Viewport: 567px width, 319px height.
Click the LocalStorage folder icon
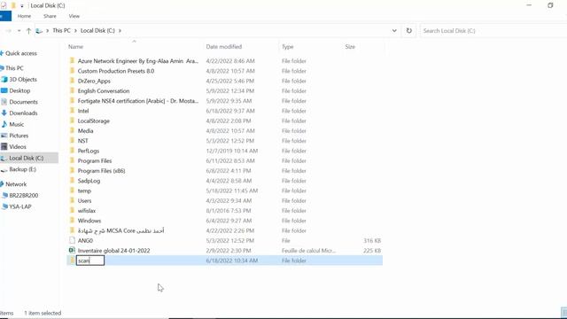[x=72, y=121]
